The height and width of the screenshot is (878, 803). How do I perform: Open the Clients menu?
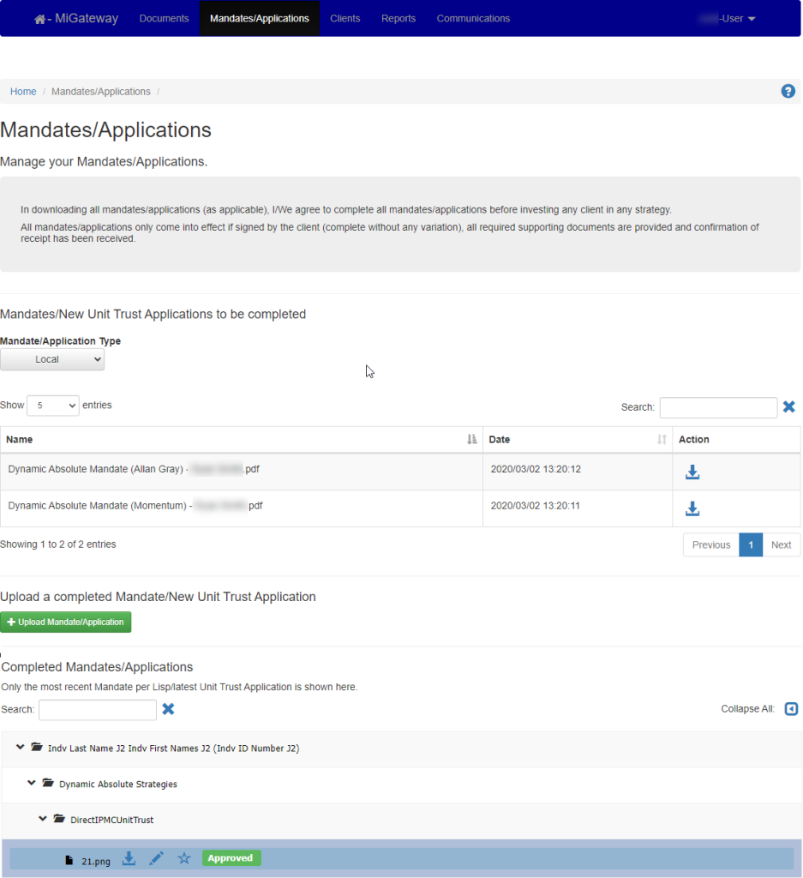pos(345,17)
